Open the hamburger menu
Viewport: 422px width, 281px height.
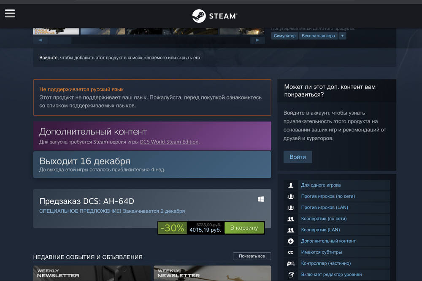[10, 13]
